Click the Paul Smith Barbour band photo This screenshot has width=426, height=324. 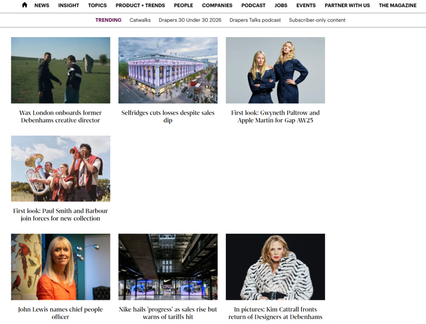click(x=61, y=168)
